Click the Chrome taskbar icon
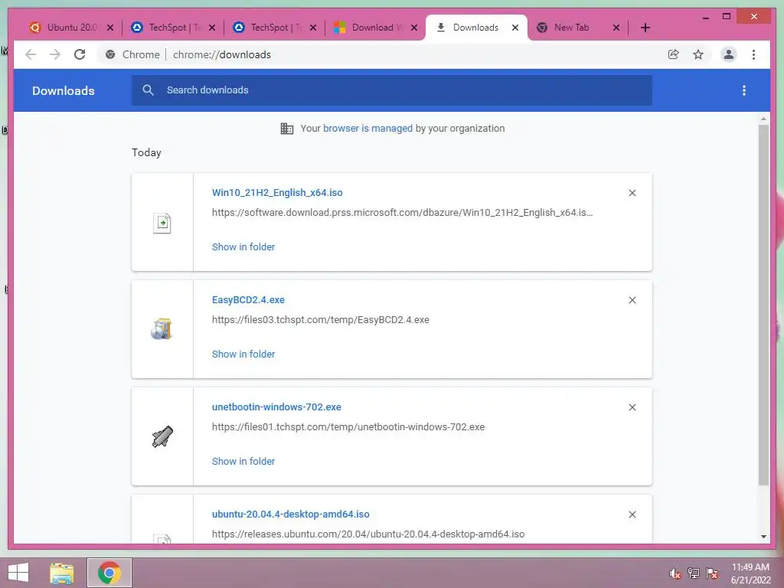Screen dimensions: 784x588 pos(109,573)
